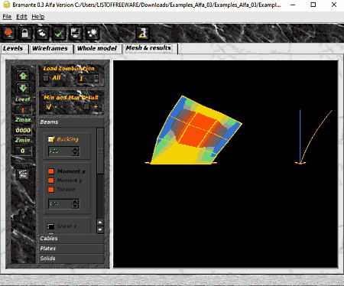344x286 pixels.
Task: Switch to the Wireframes tab
Action: point(50,48)
